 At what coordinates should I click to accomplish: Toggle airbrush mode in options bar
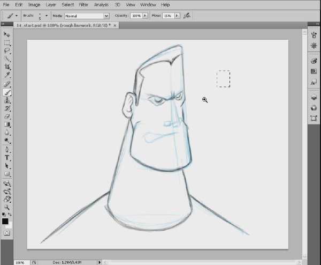187,16
